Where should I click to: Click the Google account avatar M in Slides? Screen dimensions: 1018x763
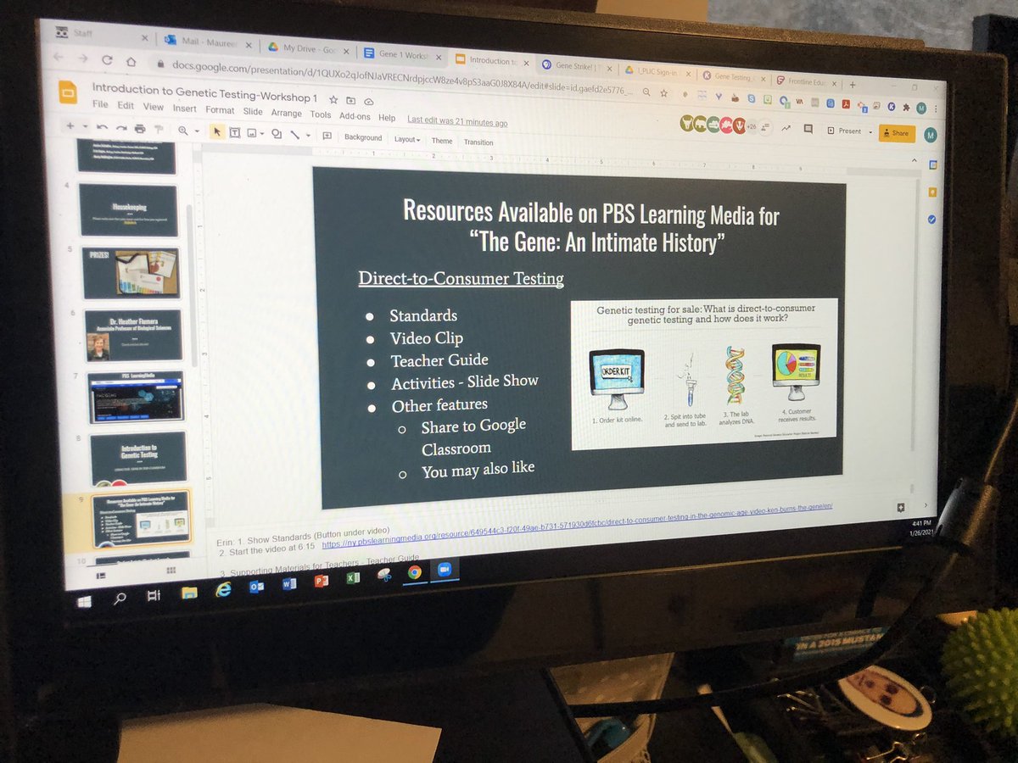pos(931,135)
